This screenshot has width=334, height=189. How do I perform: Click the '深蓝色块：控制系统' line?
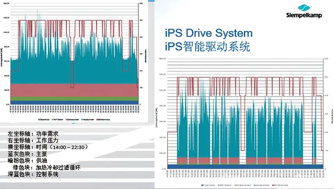33,174
